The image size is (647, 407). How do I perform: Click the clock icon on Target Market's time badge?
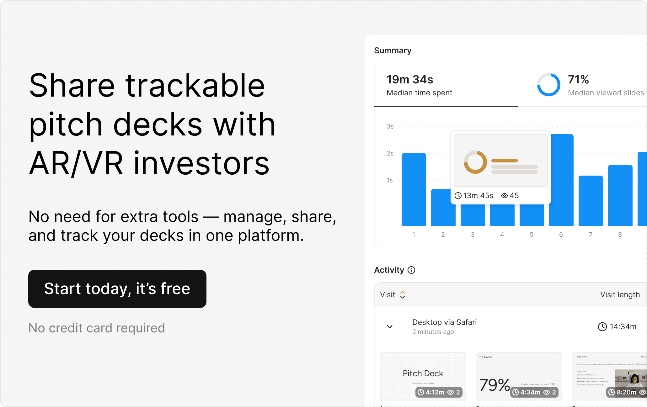pos(612,392)
